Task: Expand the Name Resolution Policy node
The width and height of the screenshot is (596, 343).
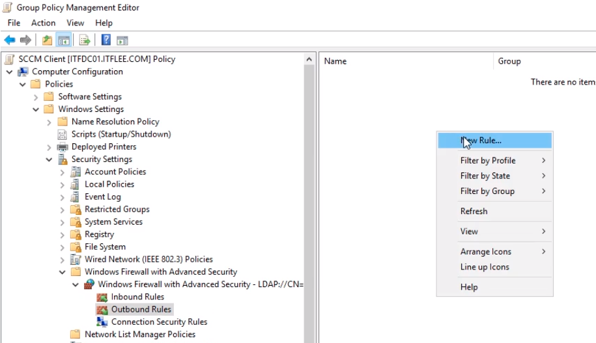Action: [x=49, y=122]
